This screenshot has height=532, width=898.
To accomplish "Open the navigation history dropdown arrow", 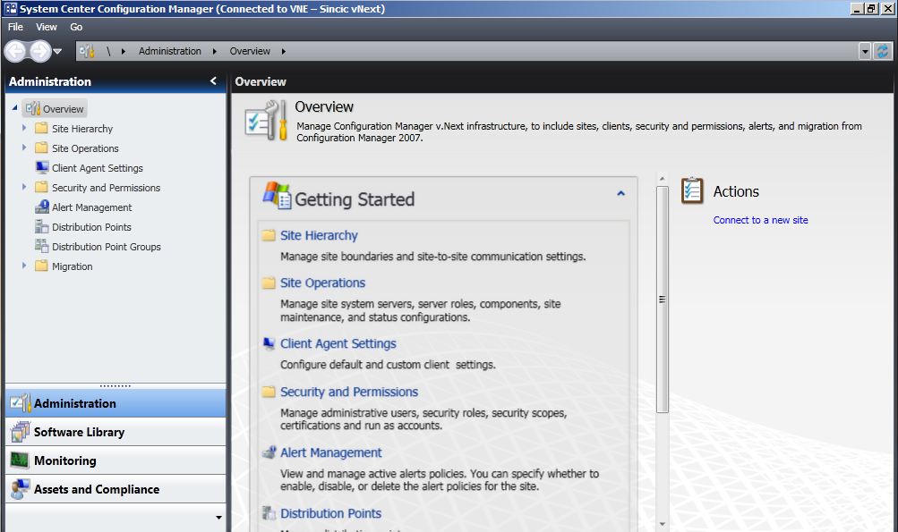I will click(x=57, y=52).
